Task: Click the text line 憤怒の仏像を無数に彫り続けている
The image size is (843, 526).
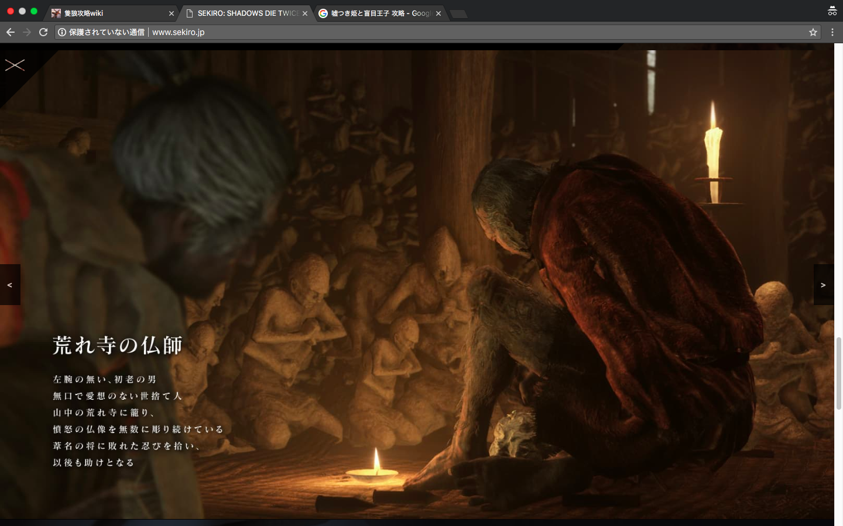Action: (138, 429)
